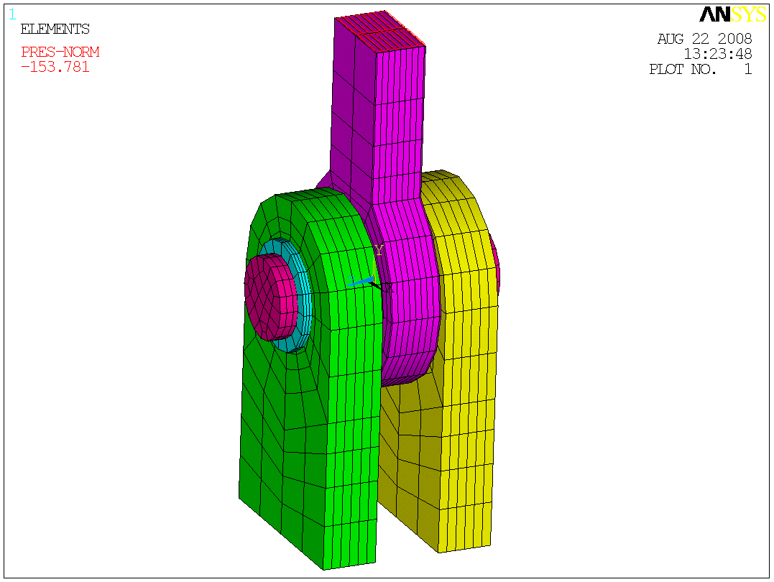Click the AUG 22 2008 date stamp
The width and height of the screenshot is (774, 582).
(x=704, y=39)
